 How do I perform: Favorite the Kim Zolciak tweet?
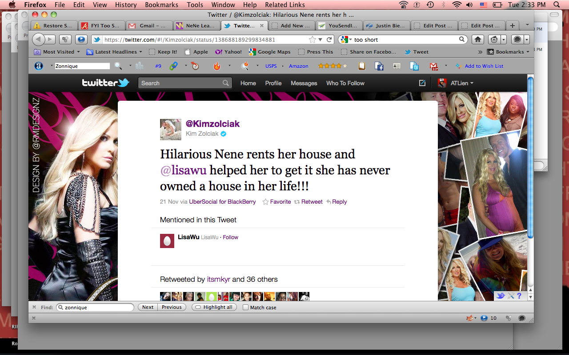click(x=276, y=201)
